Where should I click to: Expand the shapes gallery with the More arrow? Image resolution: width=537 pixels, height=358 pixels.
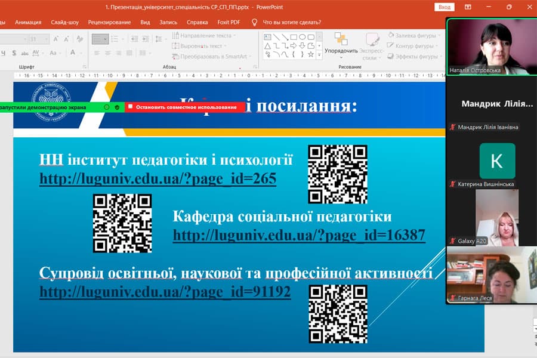319,54
